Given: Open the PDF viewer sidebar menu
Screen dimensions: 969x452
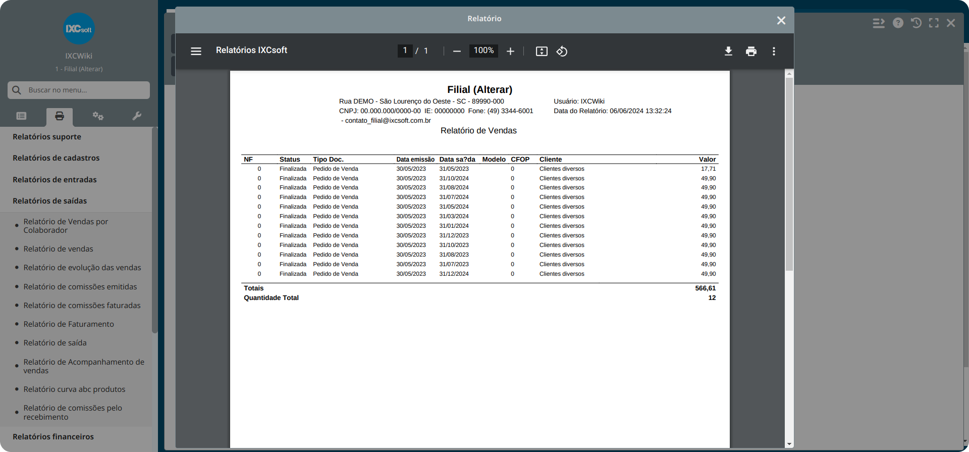Looking at the screenshot, I should (x=196, y=51).
